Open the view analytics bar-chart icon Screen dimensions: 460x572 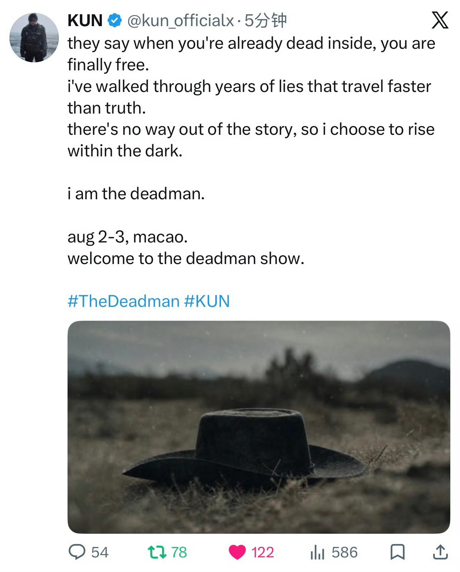pos(317,552)
